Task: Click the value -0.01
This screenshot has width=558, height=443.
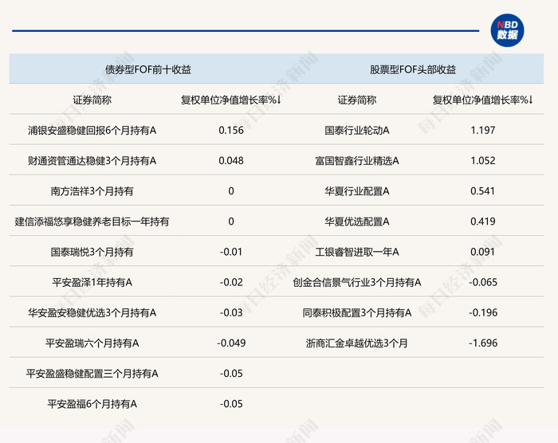Action: [231, 252]
